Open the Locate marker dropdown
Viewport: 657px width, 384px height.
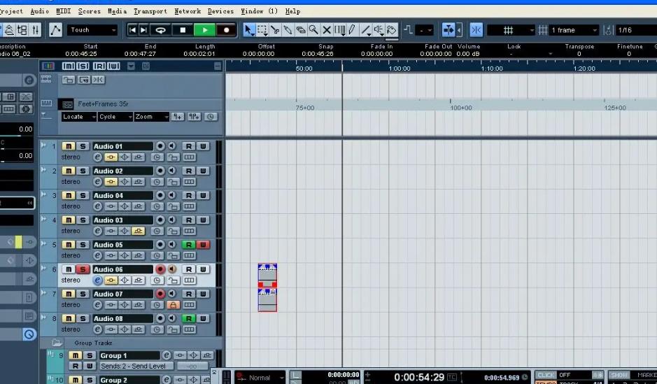(79, 117)
